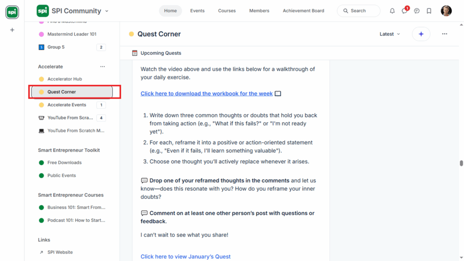Click the SPI logo in left rail
464x261 pixels.
(12, 12)
